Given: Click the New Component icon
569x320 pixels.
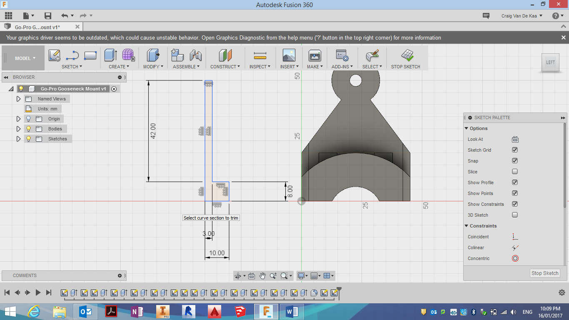Looking at the screenshot, I should click(x=178, y=55).
